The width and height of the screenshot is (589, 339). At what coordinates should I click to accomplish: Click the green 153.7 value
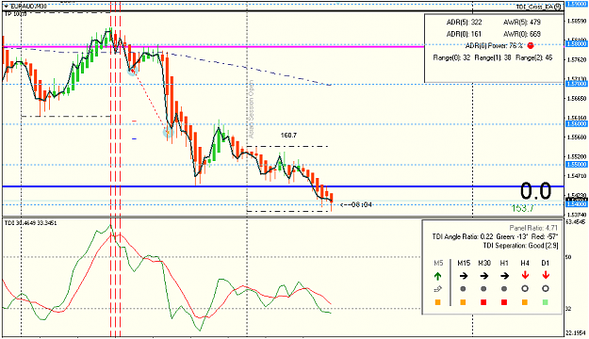point(522,208)
